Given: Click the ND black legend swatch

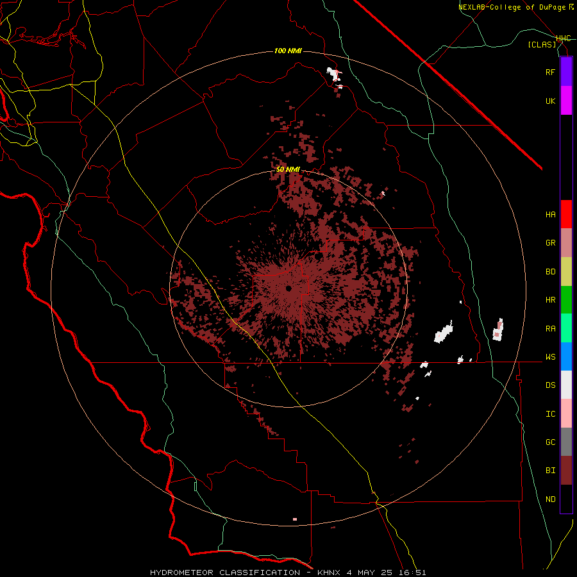Looking at the screenshot, I should coord(566,499).
